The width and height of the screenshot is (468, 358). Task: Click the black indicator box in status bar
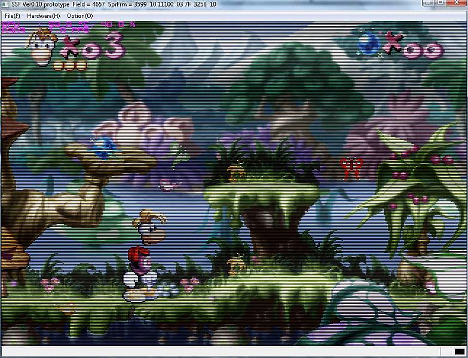click(459, 352)
